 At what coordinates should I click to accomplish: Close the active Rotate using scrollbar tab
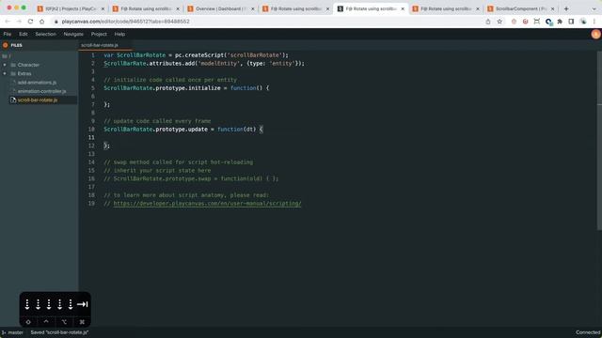403,8
